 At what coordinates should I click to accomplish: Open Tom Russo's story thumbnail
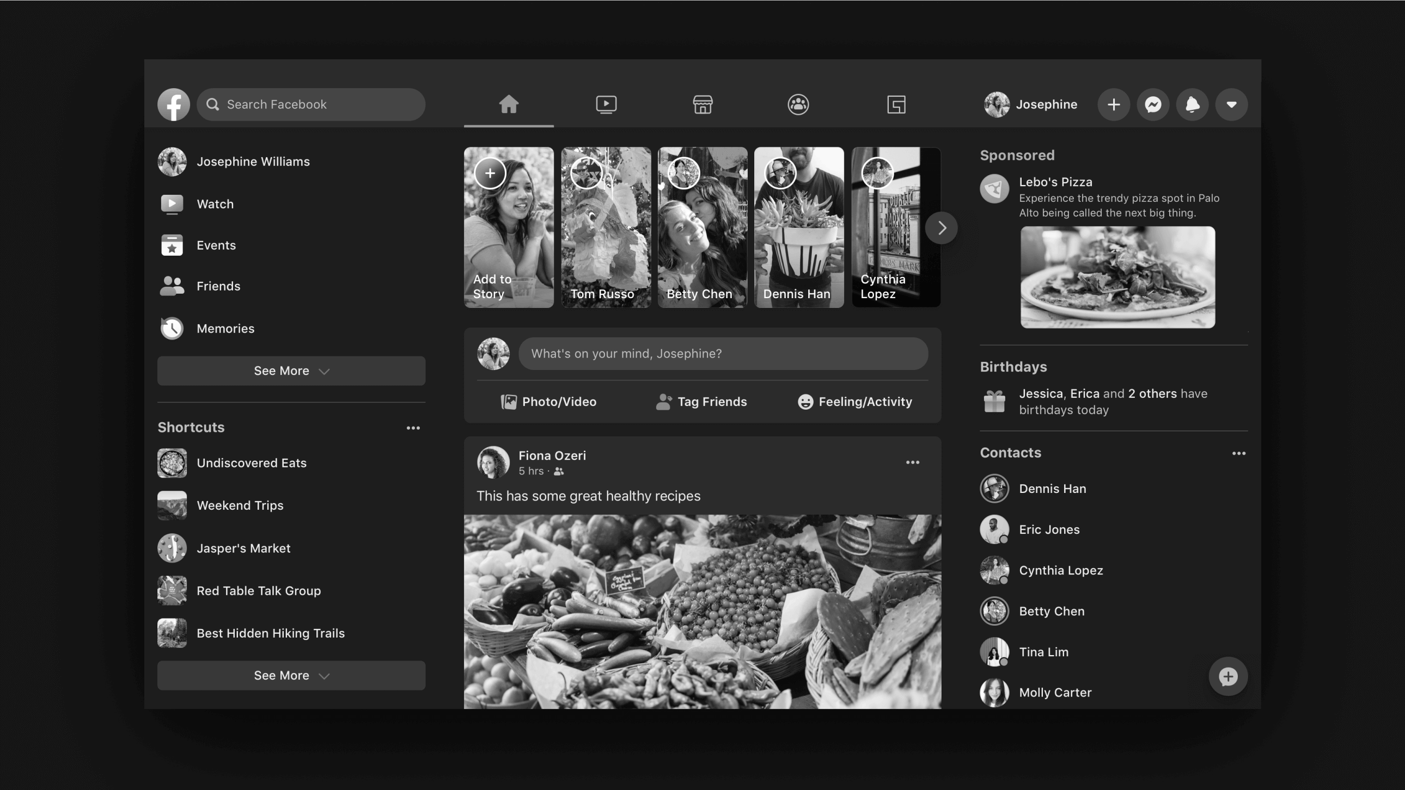click(x=606, y=228)
